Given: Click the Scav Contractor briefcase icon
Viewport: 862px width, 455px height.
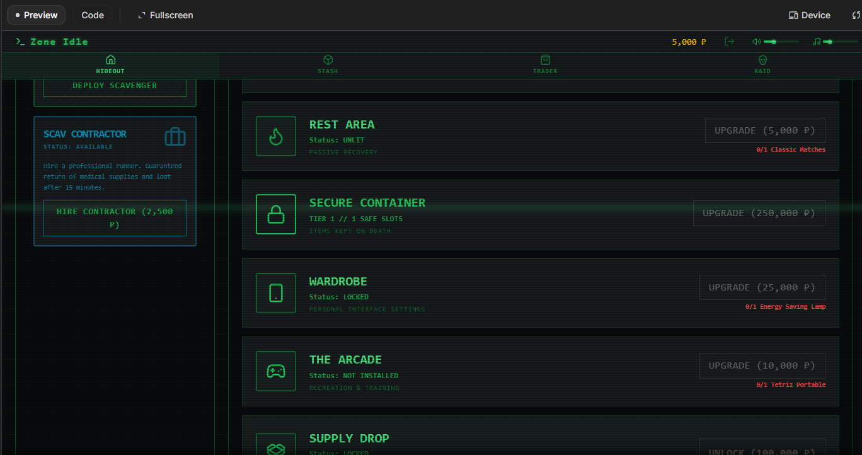Looking at the screenshot, I should [175, 137].
